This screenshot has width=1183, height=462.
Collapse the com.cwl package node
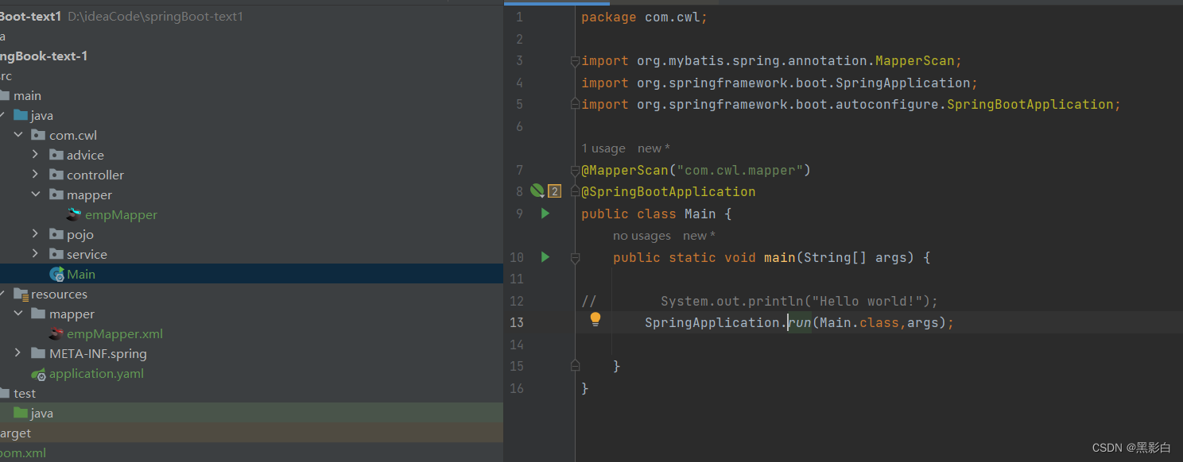pos(17,134)
